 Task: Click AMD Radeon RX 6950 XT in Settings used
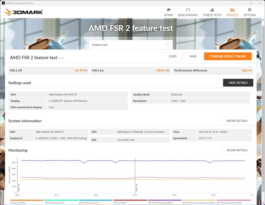click(63, 94)
